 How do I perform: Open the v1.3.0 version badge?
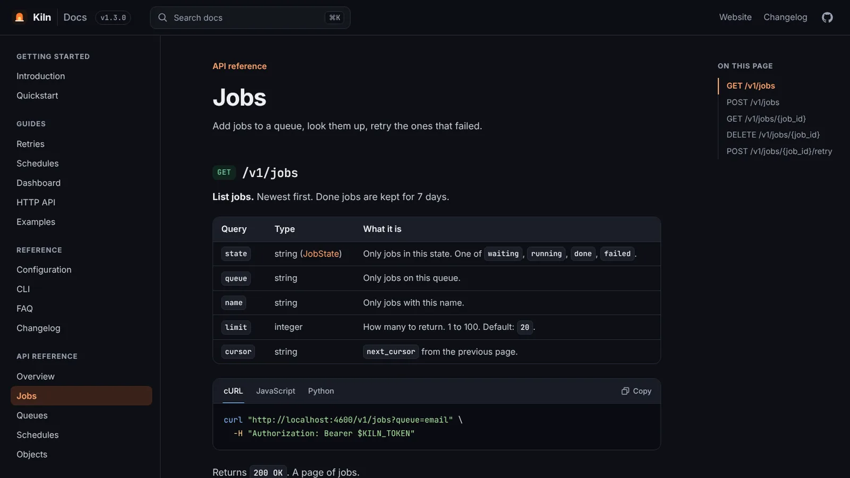coord(113,18)
